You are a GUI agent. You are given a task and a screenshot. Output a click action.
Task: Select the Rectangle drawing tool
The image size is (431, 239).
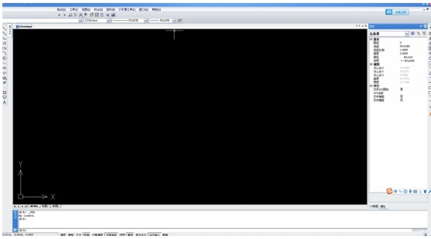point(4,48)
